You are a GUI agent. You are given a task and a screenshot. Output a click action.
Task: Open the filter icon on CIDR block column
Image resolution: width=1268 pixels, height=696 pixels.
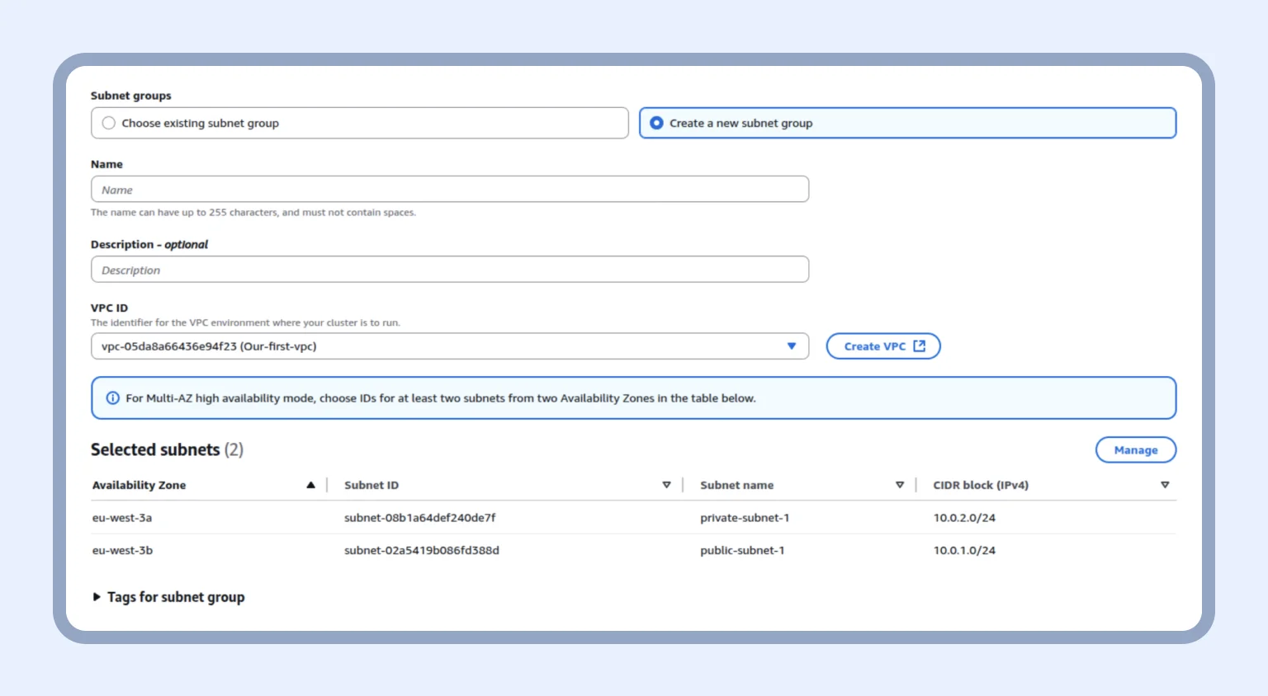pyautogui.click(x=1165, y=485)
